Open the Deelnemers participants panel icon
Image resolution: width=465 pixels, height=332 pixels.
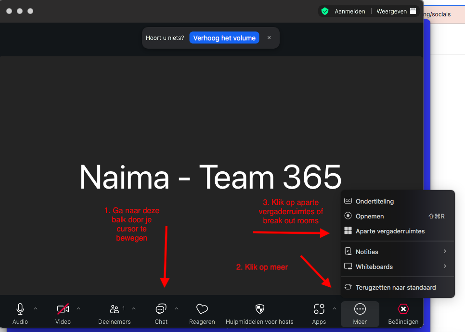[x=115, y=309]
